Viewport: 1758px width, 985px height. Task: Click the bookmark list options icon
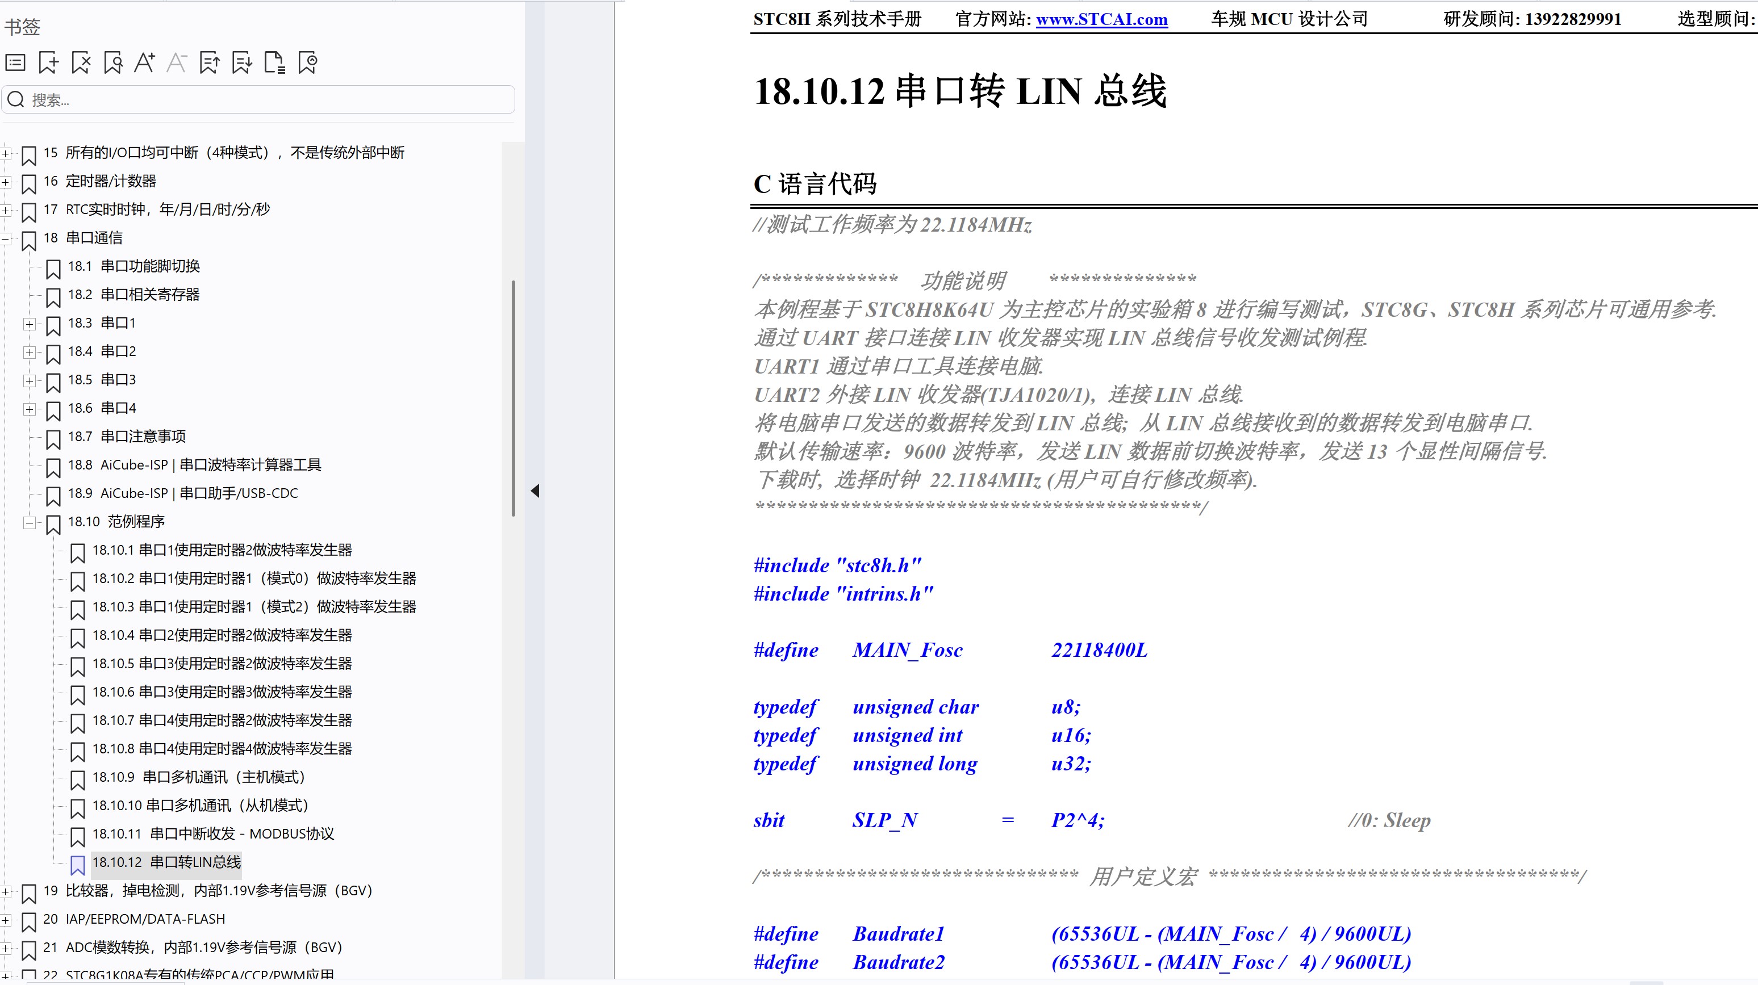click(16, 63)
